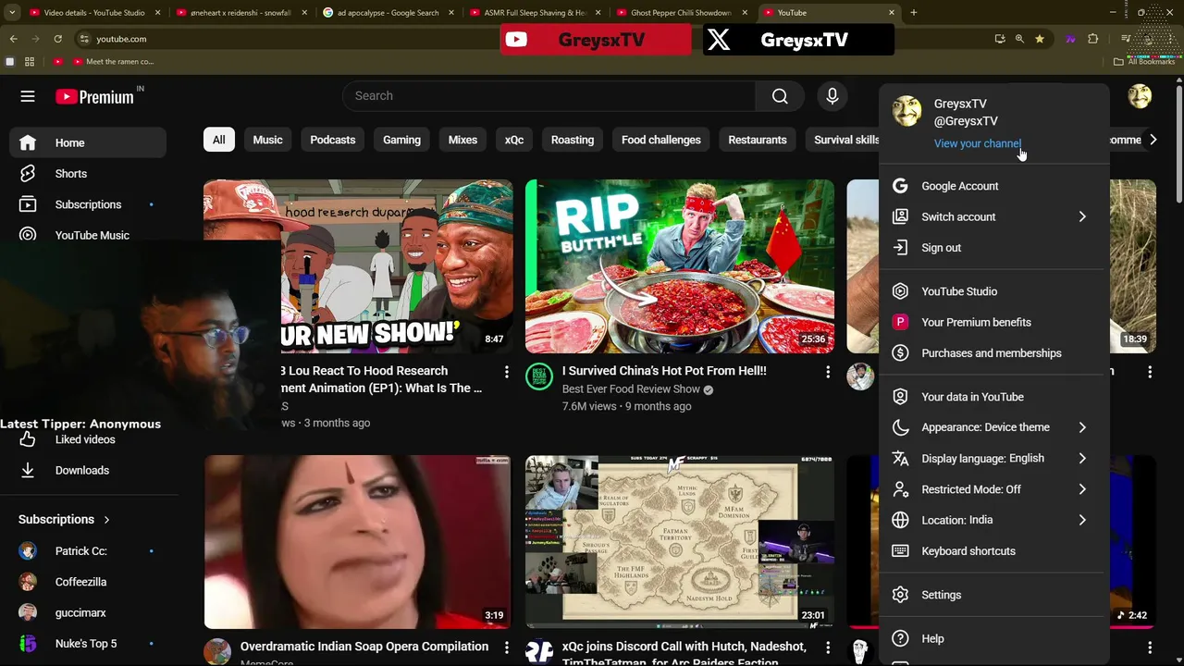Open guccimarx subscription channel
Screen dimensions: 1184x666
[88, 612]
